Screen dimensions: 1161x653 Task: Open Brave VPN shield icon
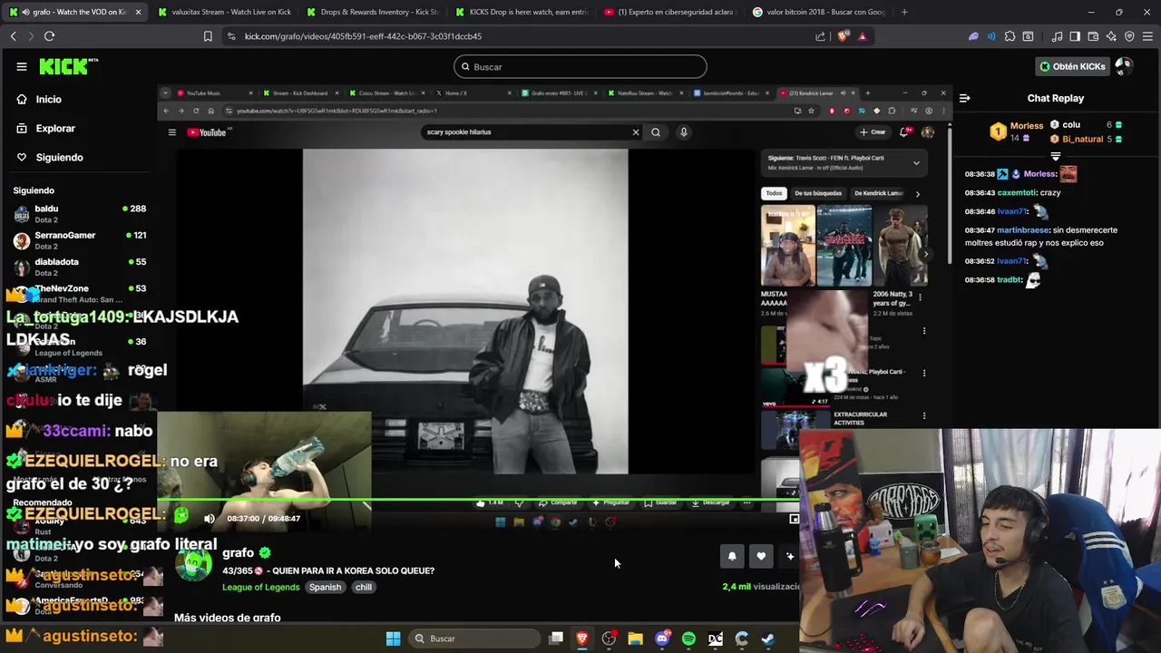pyautogui.click(x=1129, y=36)
